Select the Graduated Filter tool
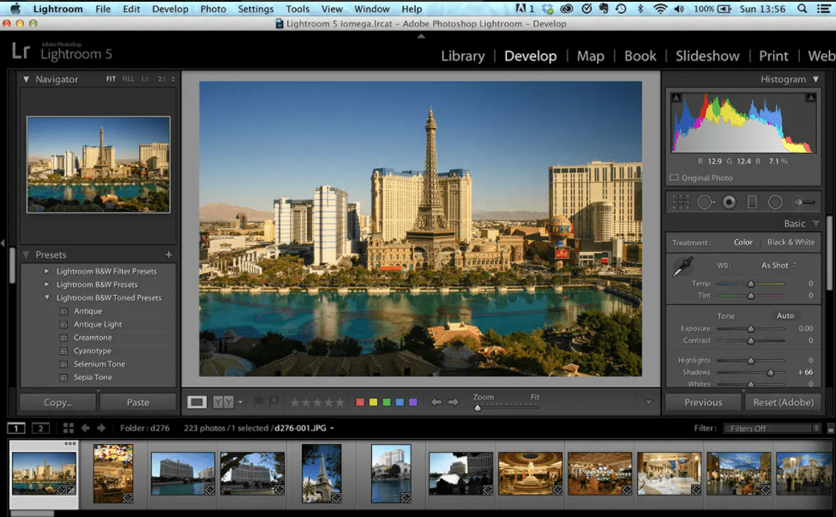 pos(752,201)
